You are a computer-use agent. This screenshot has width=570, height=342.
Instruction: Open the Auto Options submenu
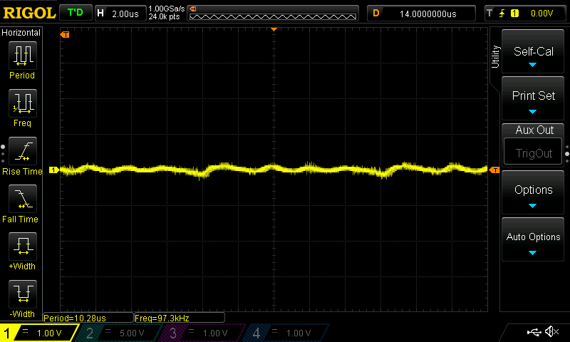[533, 239]
